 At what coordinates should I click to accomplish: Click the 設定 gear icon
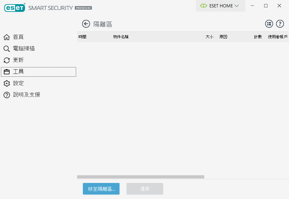coord(7,83)
